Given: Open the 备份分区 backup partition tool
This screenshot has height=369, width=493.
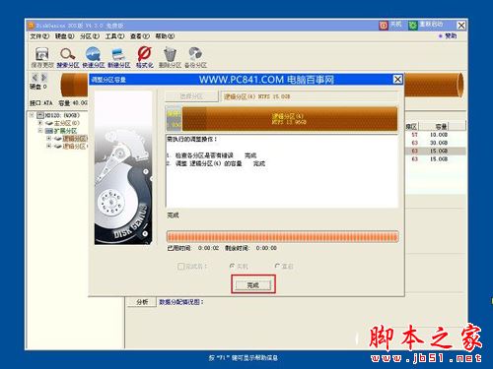Looking at the screenshot, I should pyautogui.click(x=195, y=54).
